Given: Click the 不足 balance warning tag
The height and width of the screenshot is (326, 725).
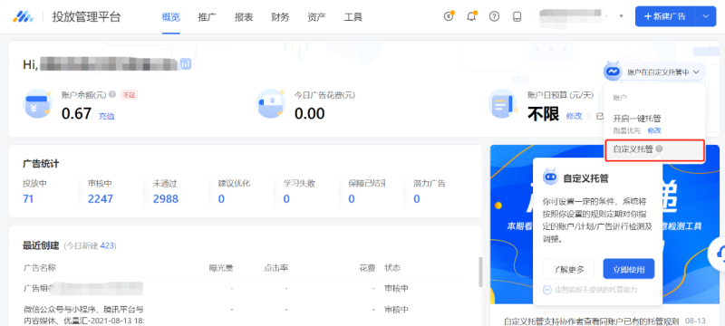Looking at the screenshot, I should pos(130,95).
